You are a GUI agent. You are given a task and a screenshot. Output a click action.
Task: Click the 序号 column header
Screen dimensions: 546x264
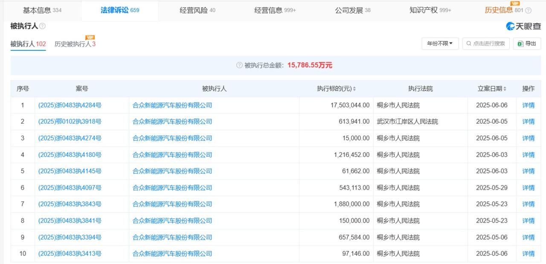[23, 89]
